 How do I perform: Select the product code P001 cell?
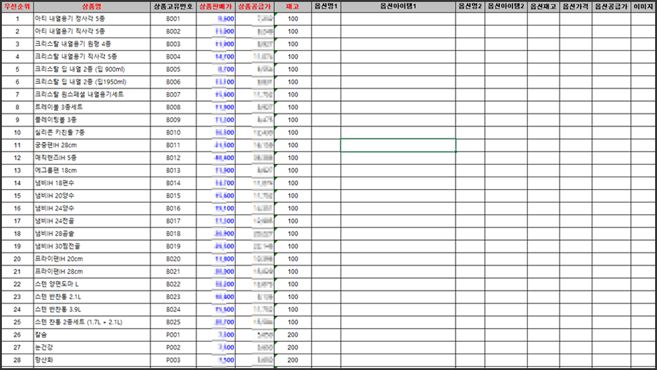pos(173,335)
